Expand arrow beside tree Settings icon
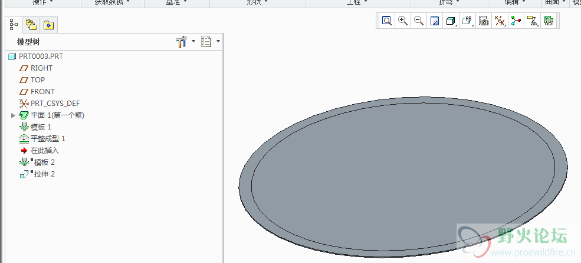Image resolution: width=581 pixels, height=263 pixels. tap(193, 41)
